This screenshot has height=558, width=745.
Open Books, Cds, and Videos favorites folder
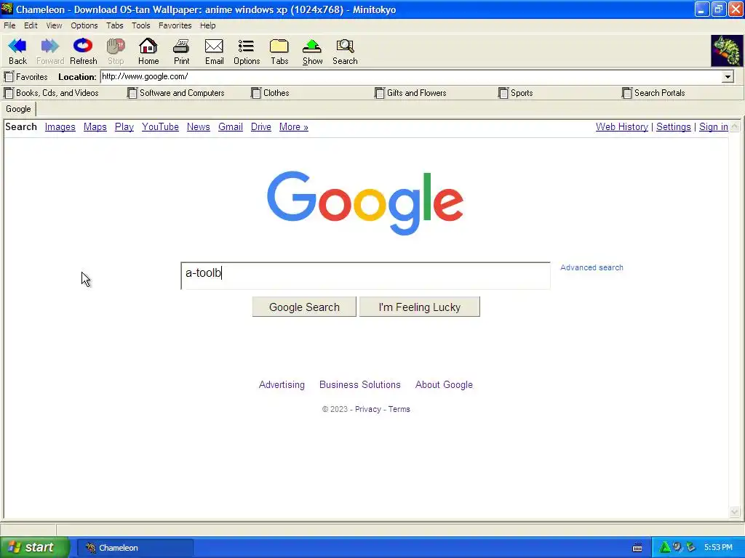[52, 93]
